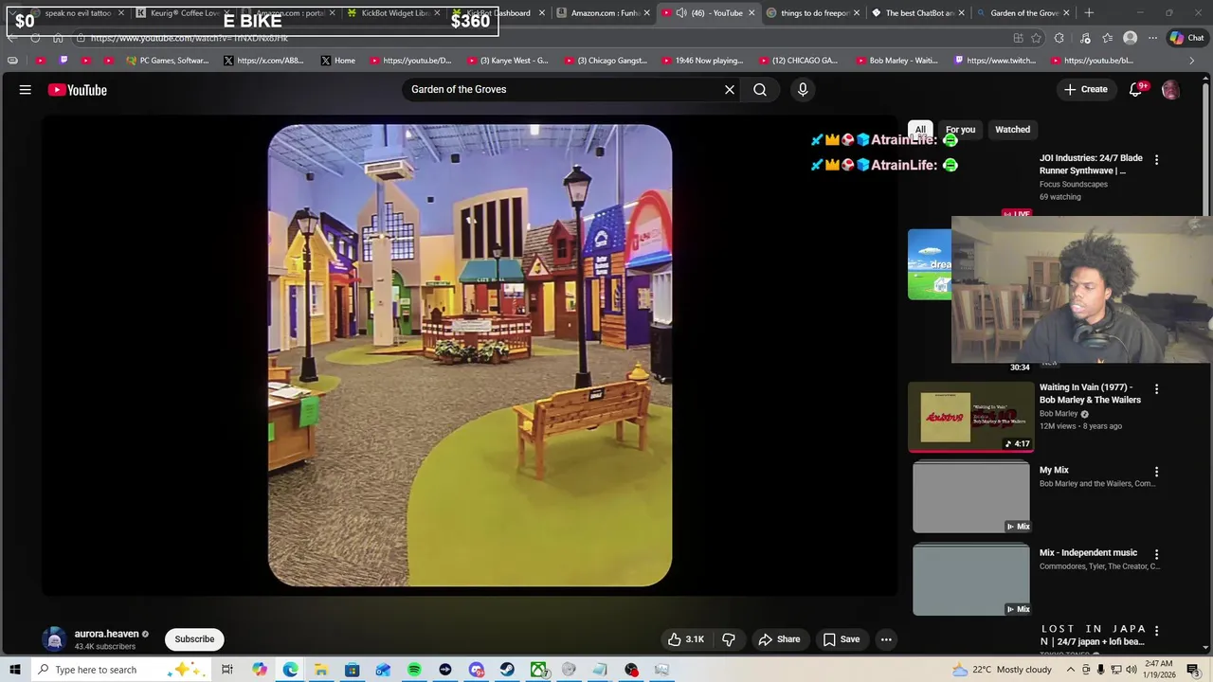Open Spotify from the taskbar
1213x682 pixels.
pos(414,670)
